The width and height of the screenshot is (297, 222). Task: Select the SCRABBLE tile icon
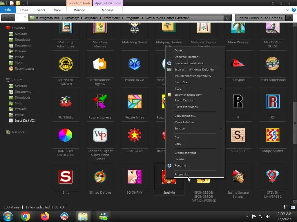click(238, 135)
